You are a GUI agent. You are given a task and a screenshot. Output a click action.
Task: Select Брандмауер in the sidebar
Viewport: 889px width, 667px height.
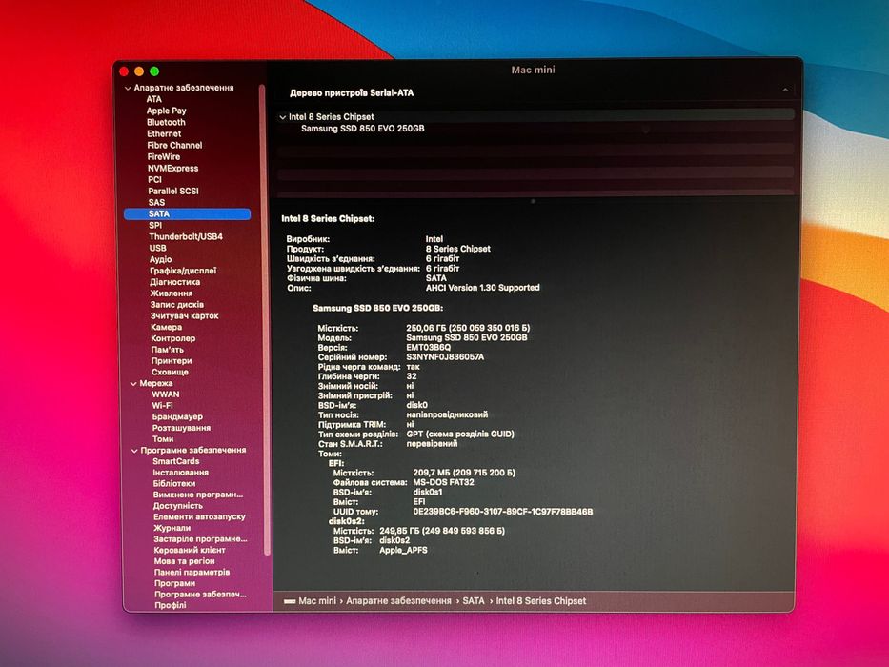coord(177,417)
